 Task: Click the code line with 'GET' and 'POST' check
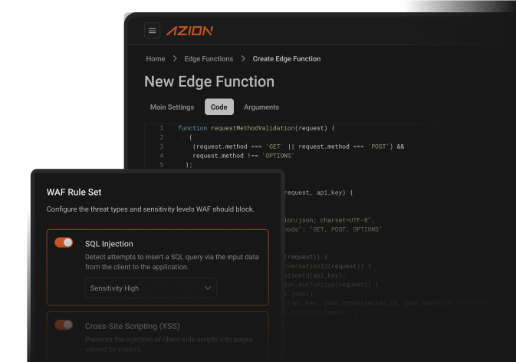[x=298, y=146]
